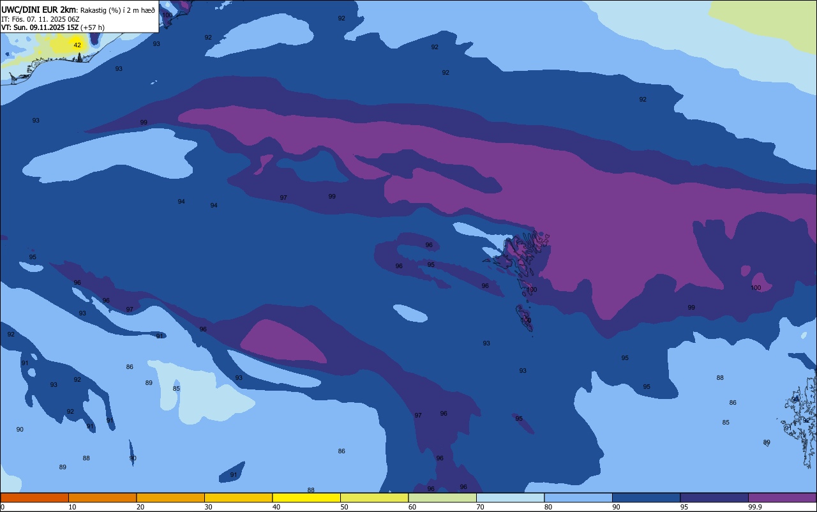Click the 10–20 orange legend swatch
Image resolution: width=817 pixels, height=512 pixels.
tap(102, 497)
